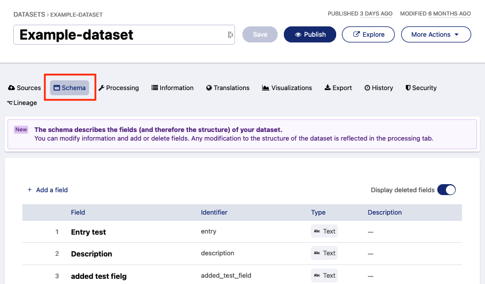Click the chart icon beside Visualizations

(265, 88)
